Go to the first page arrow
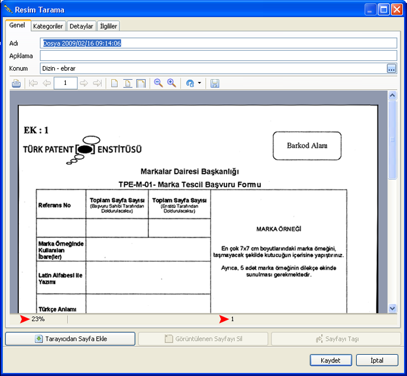 point(33,83)
